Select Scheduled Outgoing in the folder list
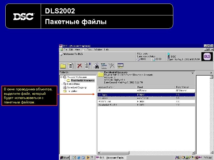Screen dimensions: 214x160 click(x=77, y=87)
